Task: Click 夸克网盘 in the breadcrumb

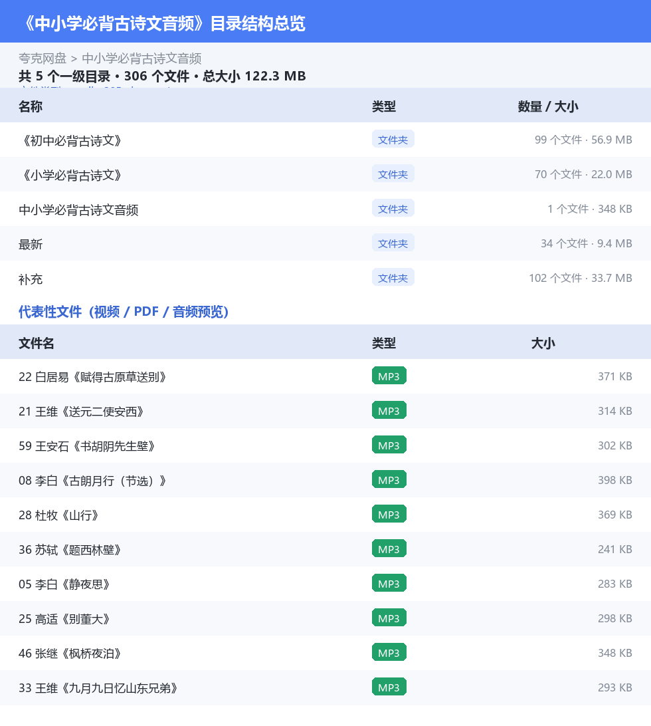Action: point(43,59)
